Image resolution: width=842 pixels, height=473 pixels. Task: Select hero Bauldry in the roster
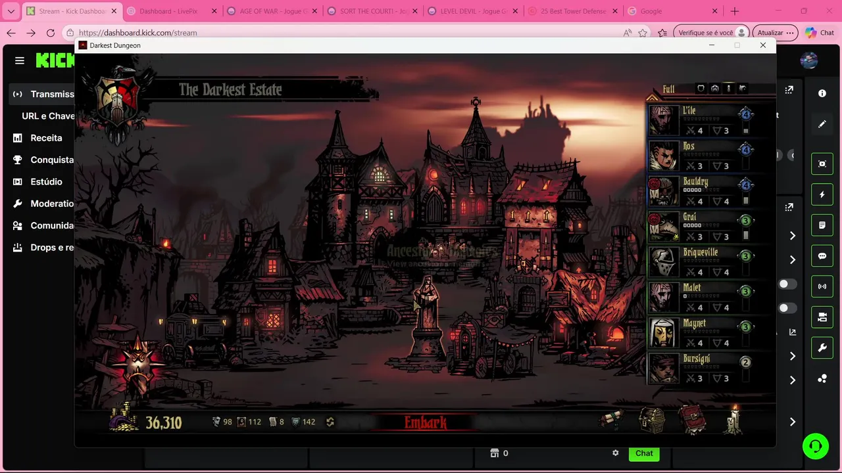click(701, 191)
